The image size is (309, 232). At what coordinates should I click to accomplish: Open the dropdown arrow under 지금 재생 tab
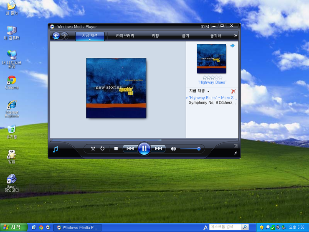pyautogui.click(x=90, y=40)
